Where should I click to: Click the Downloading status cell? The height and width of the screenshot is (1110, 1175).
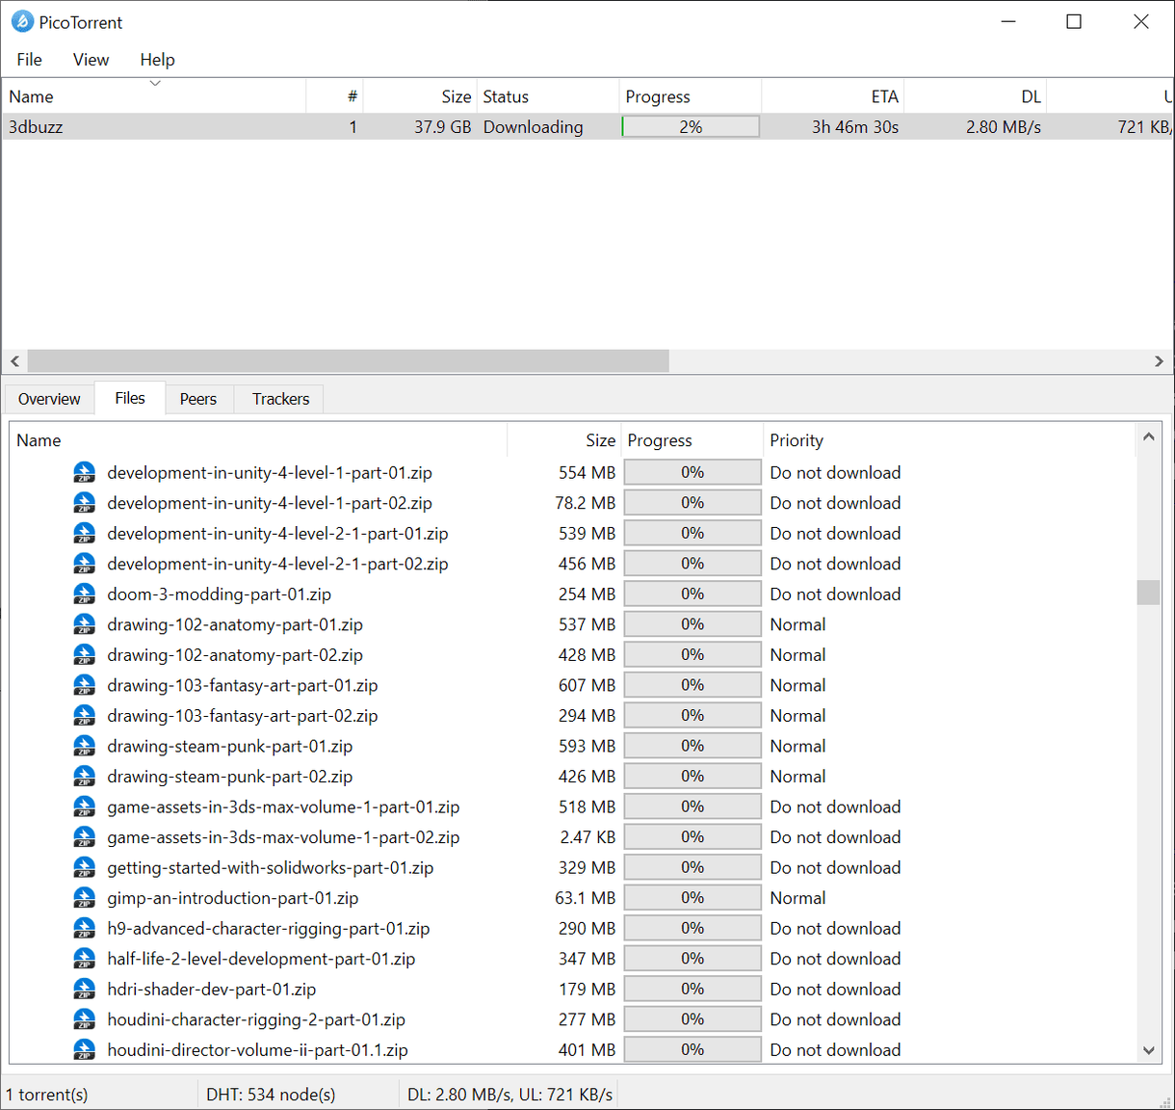tap(533, 127)
